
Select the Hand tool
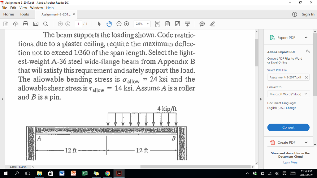[109, 23]
